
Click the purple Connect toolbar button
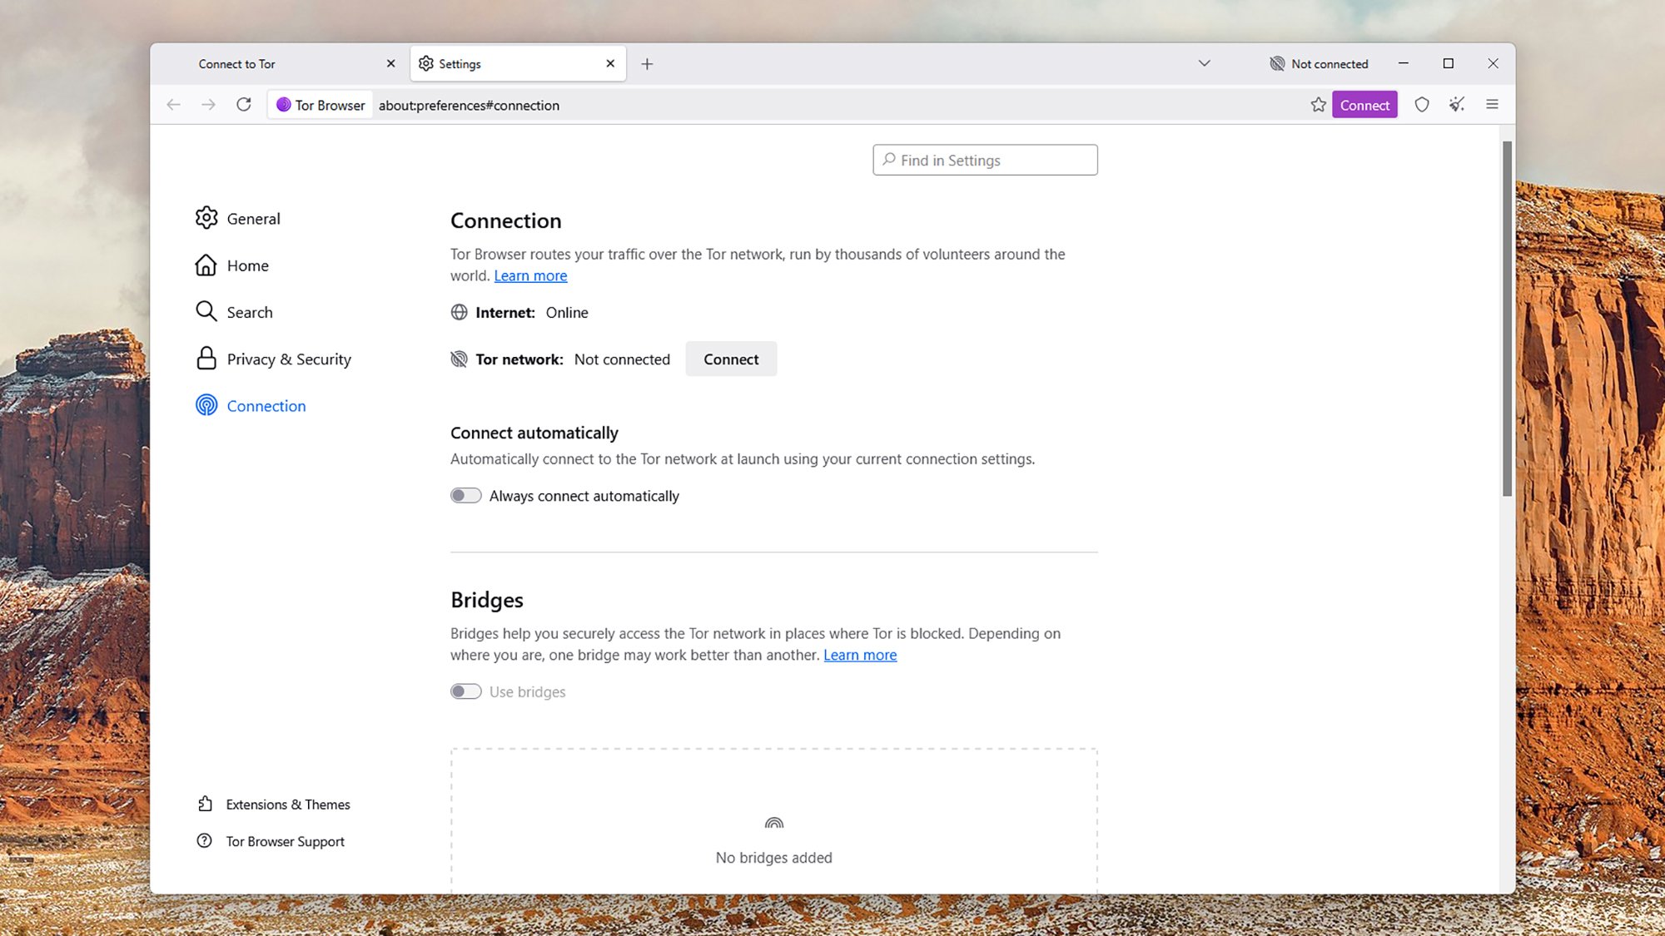click(1364, 105)
